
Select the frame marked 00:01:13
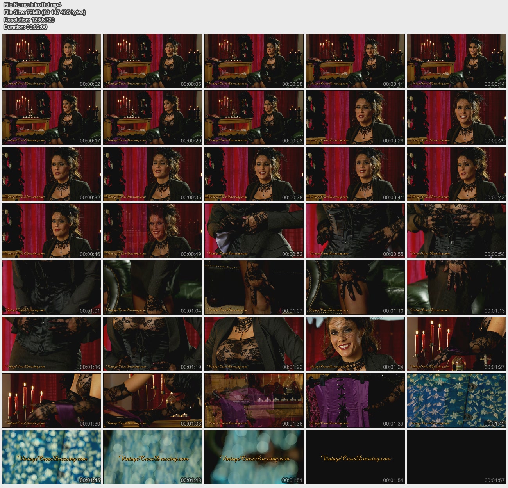(456, 287)
